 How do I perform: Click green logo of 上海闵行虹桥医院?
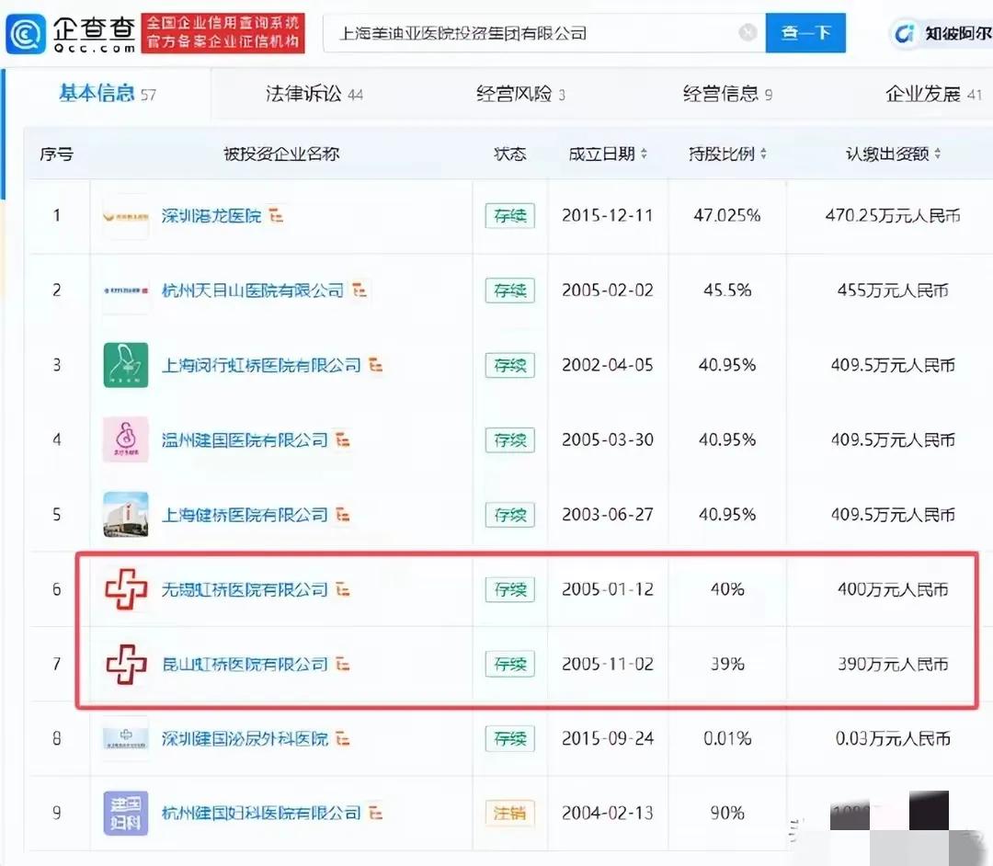pos(125,365)
